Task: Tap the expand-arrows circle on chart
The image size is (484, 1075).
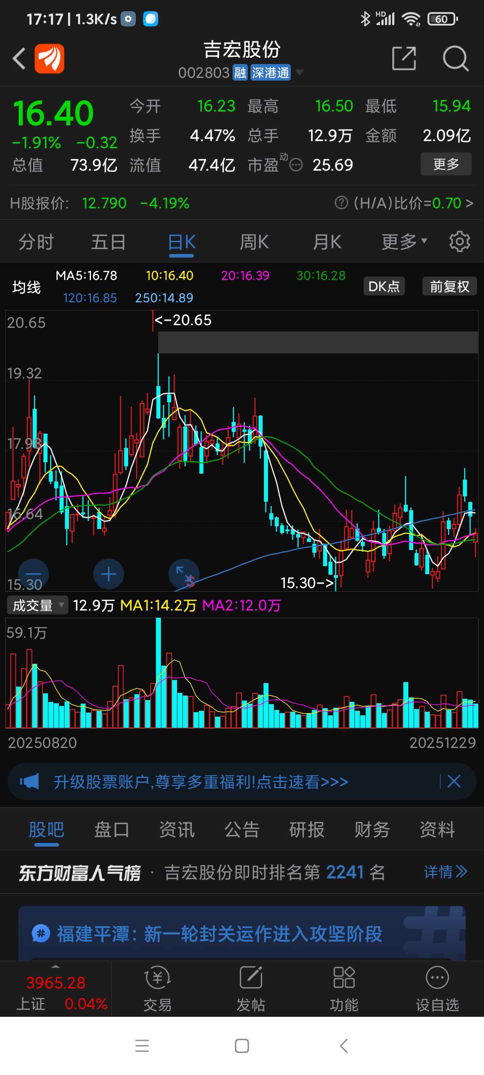Action: click(x=184, y=574)
